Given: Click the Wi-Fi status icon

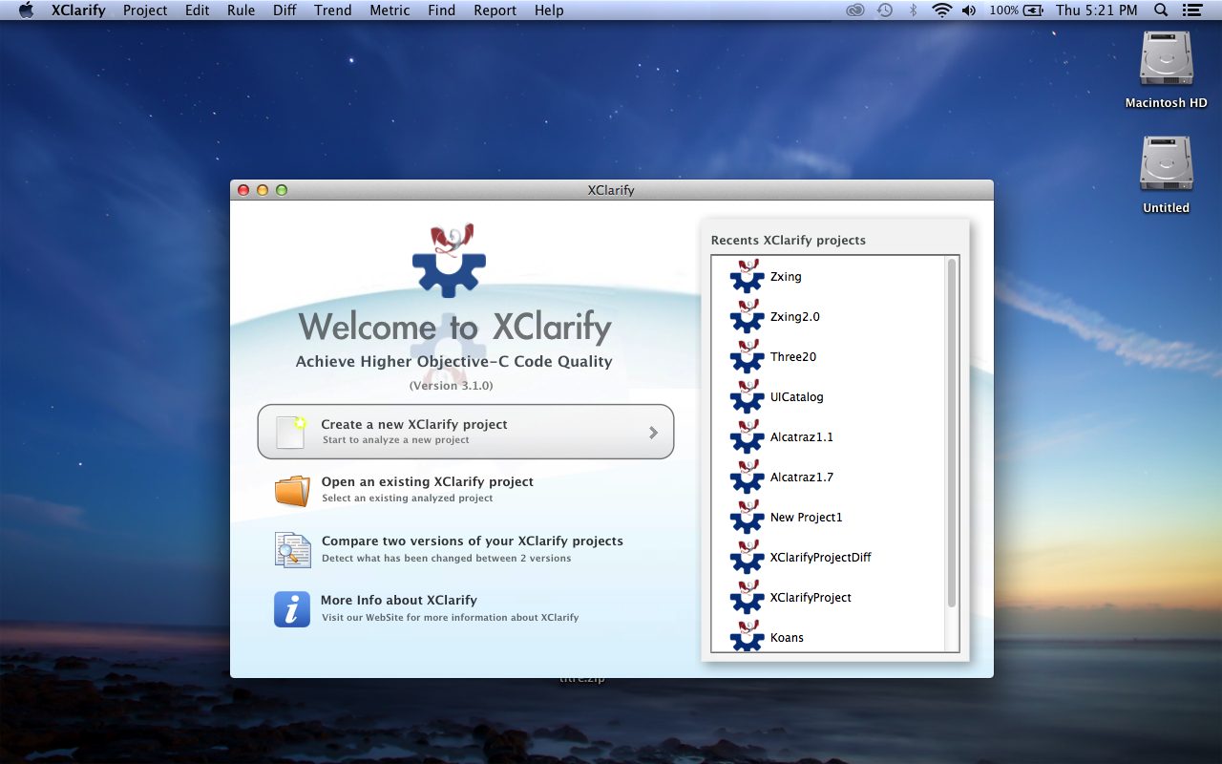Looking at the screenshot, I should 942,11.
